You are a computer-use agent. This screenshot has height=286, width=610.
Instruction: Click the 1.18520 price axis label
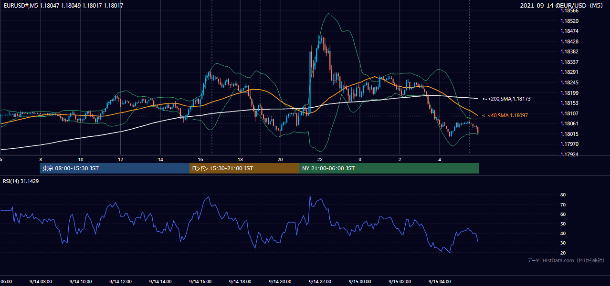coord(570,21)
